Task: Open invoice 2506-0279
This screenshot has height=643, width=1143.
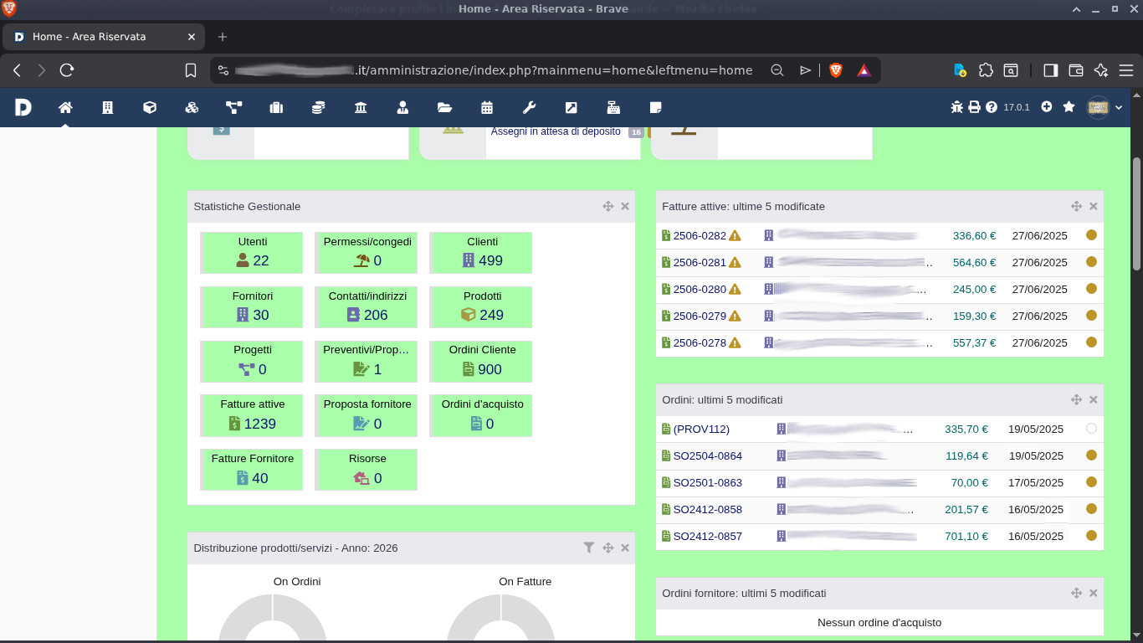Action: (700, 316)
